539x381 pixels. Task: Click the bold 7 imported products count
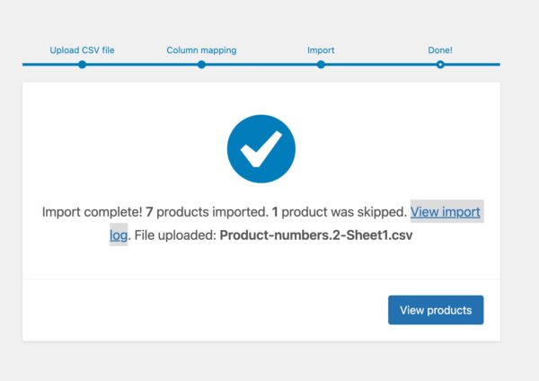pyautogui.click(x=150, y=212)
